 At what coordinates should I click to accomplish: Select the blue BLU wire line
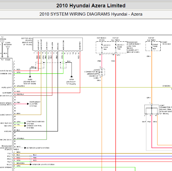pos(101,156)
